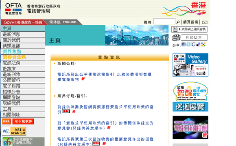
Task: Open the OFTA Video Gallery banner
Action: click(x=190, y=65)
